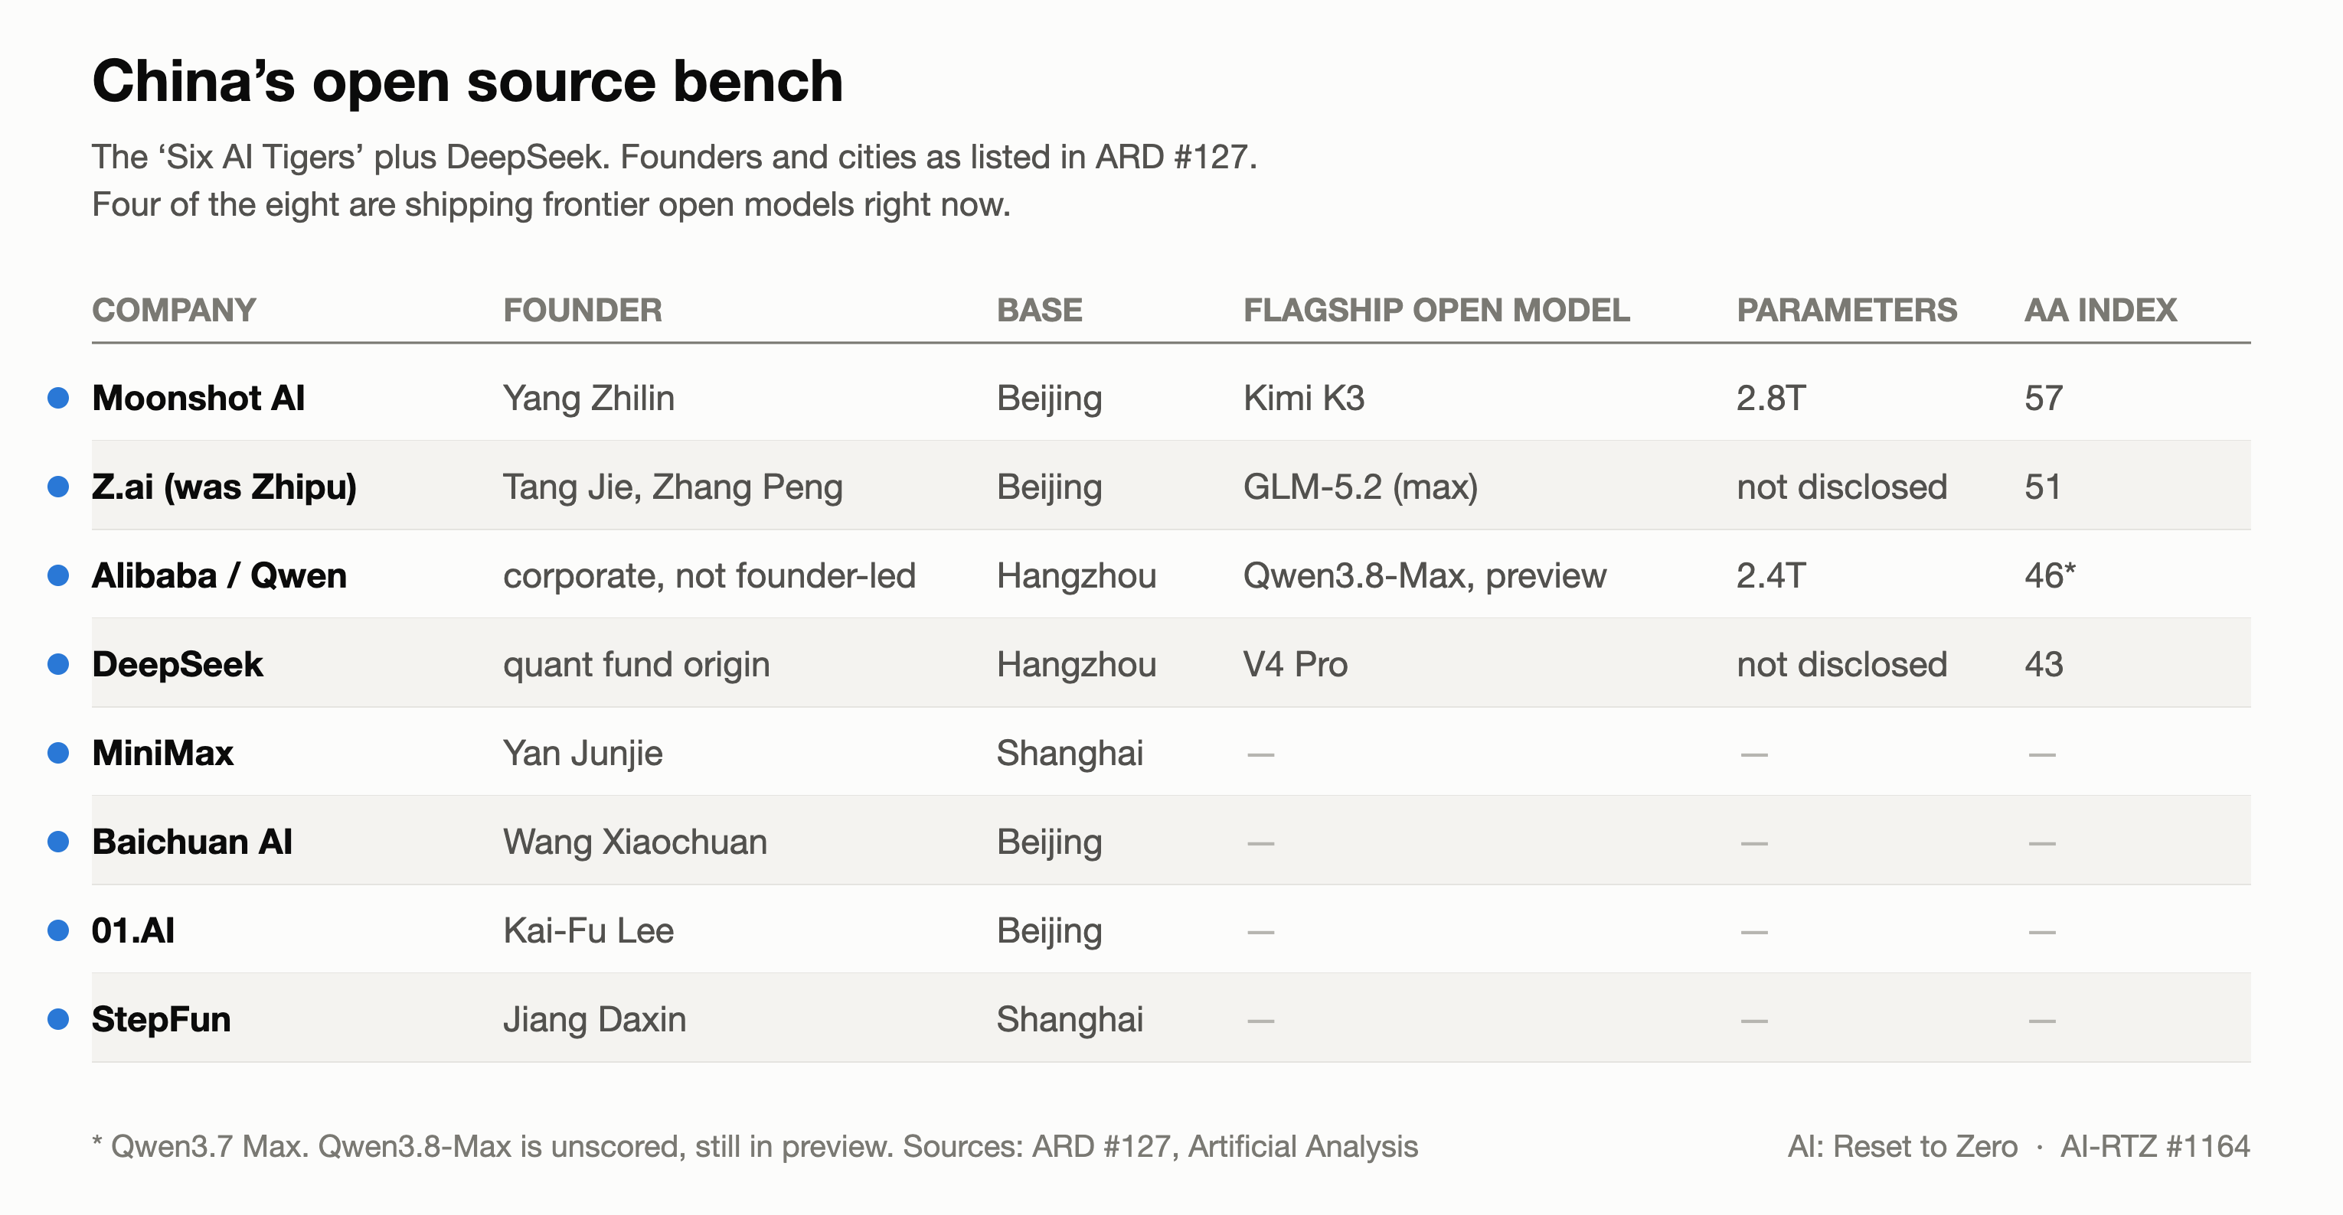2343x1215 pixels.
Task: Select the FLAGSHIP OPEN MODEL column header
Action: (1436, 310)
